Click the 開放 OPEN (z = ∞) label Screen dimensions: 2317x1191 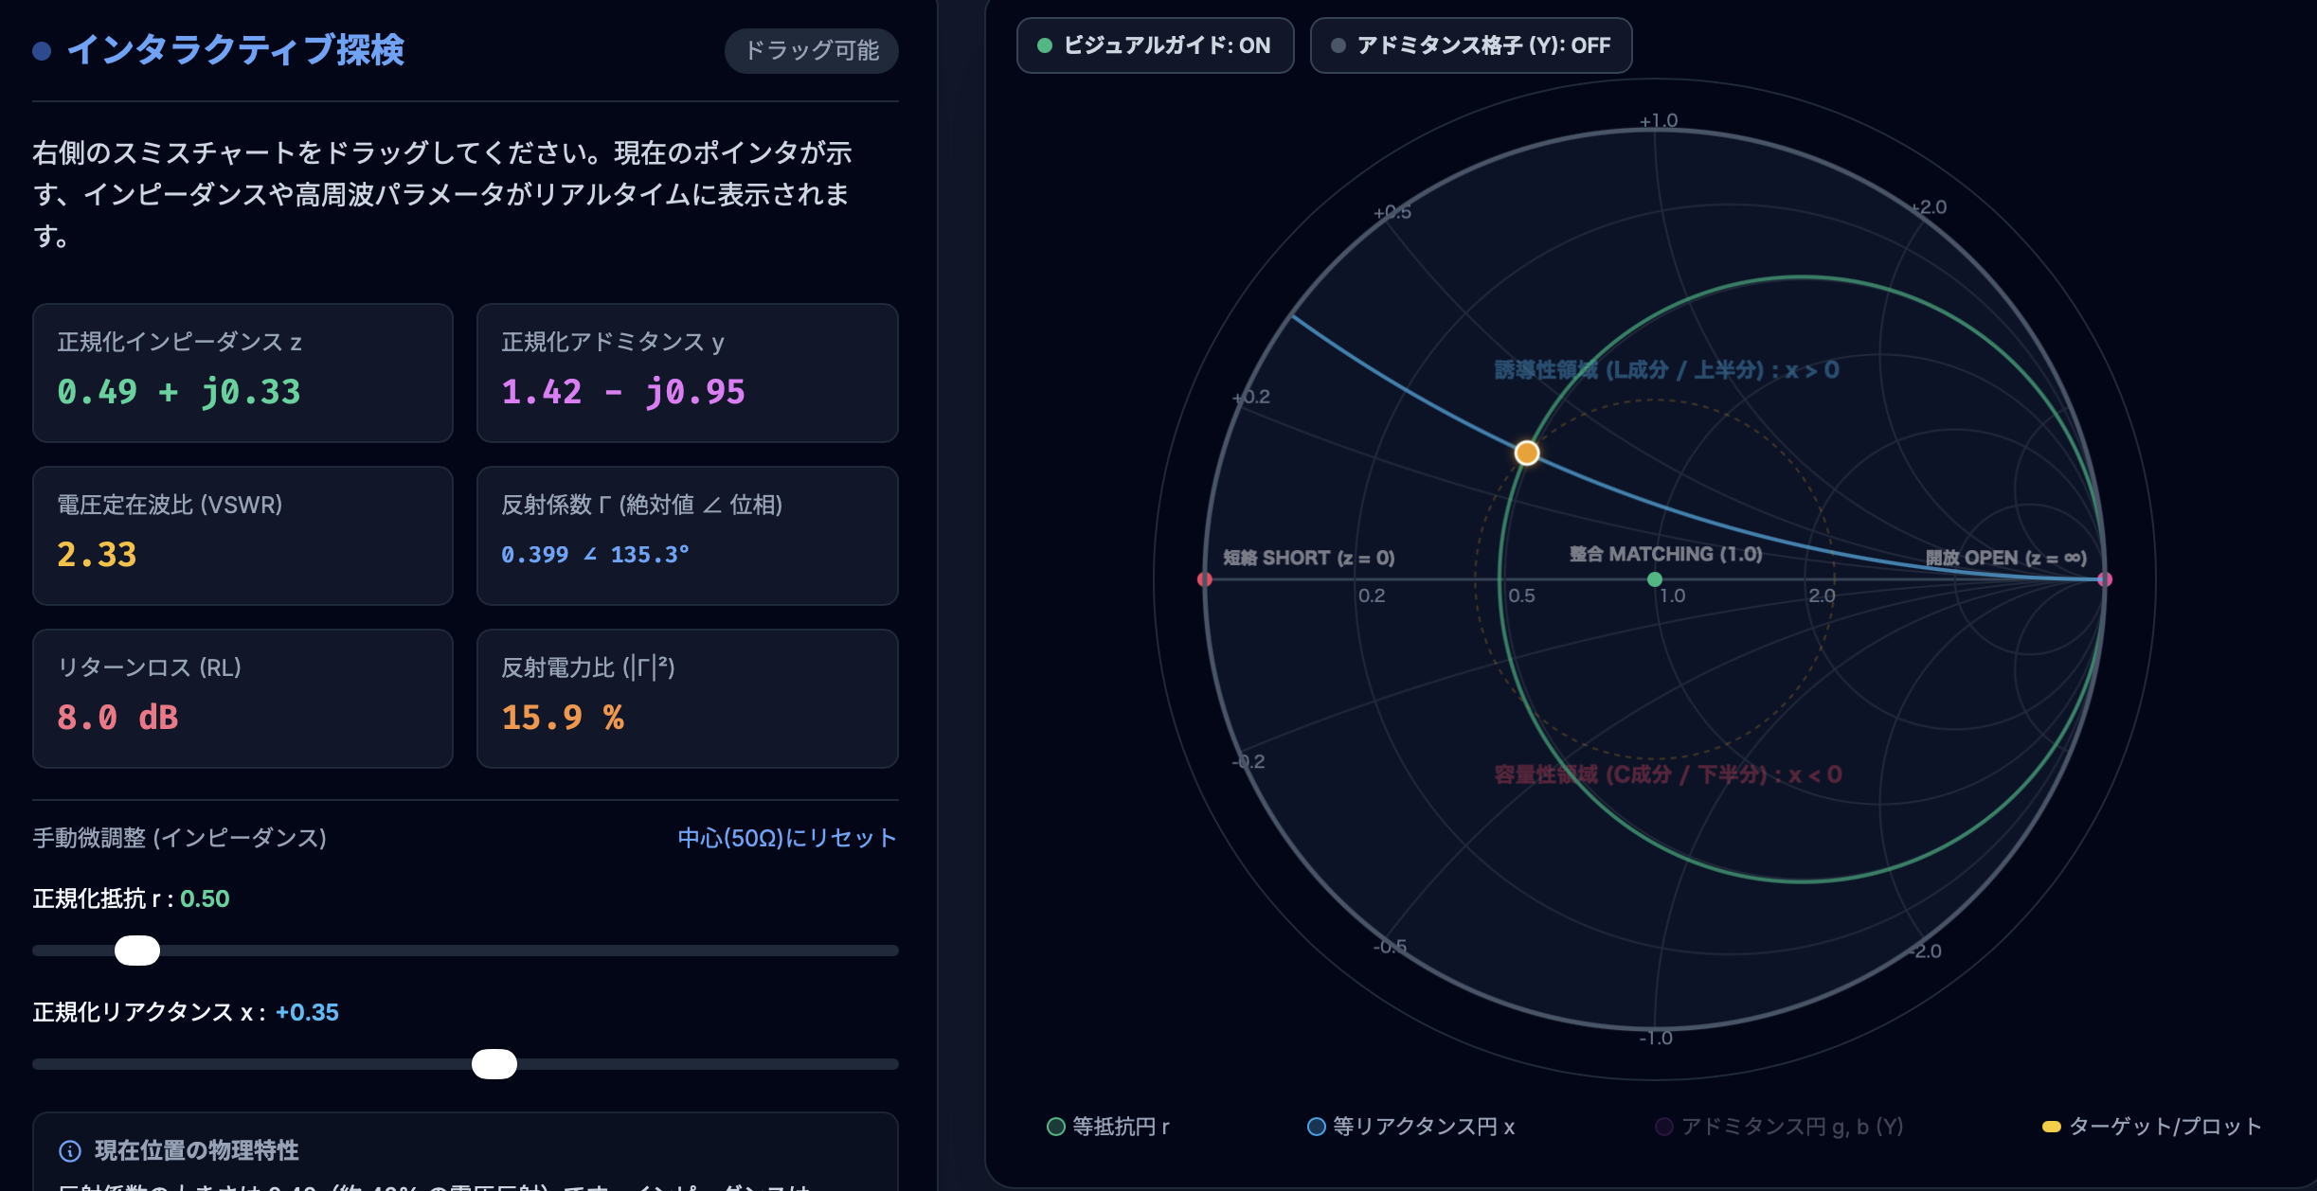(2006, 558)
